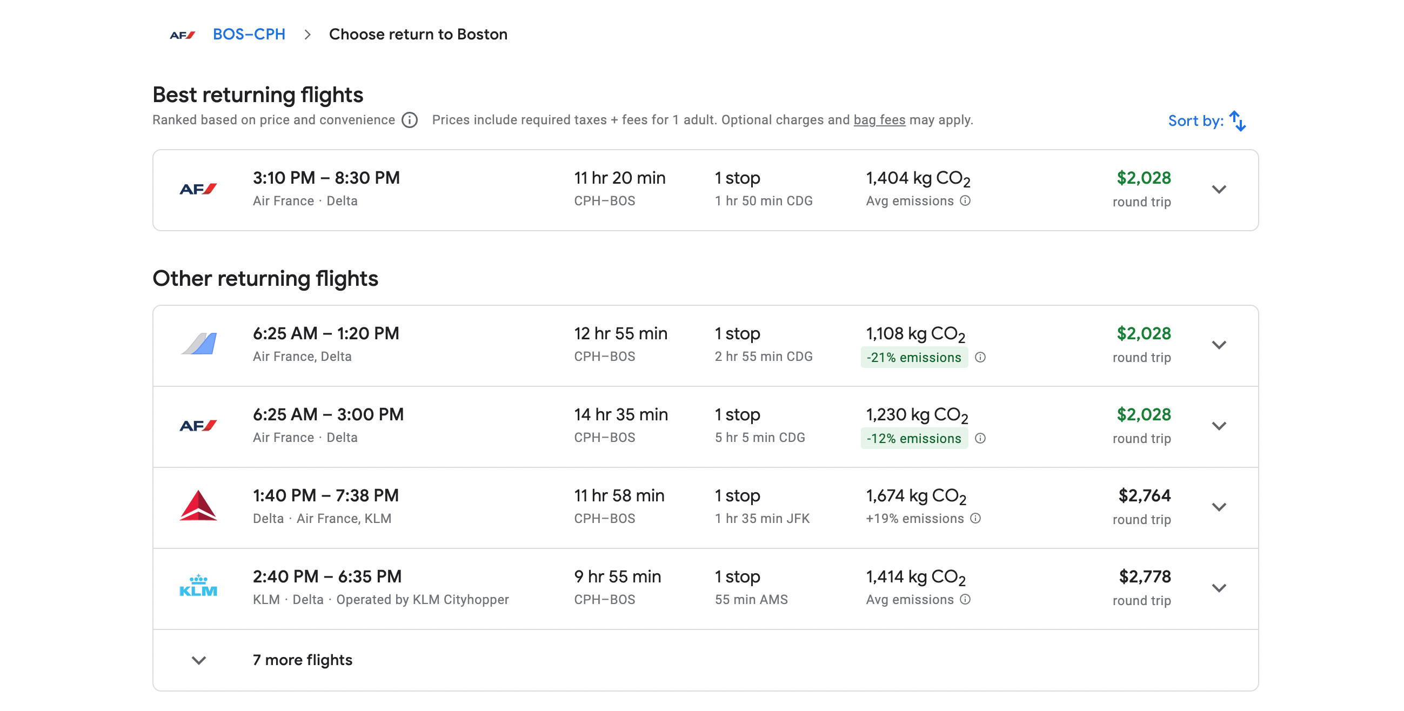1404x711 pixels.
Task: Click info icon beside +19% emissions
Action: (x=975, y=518)
